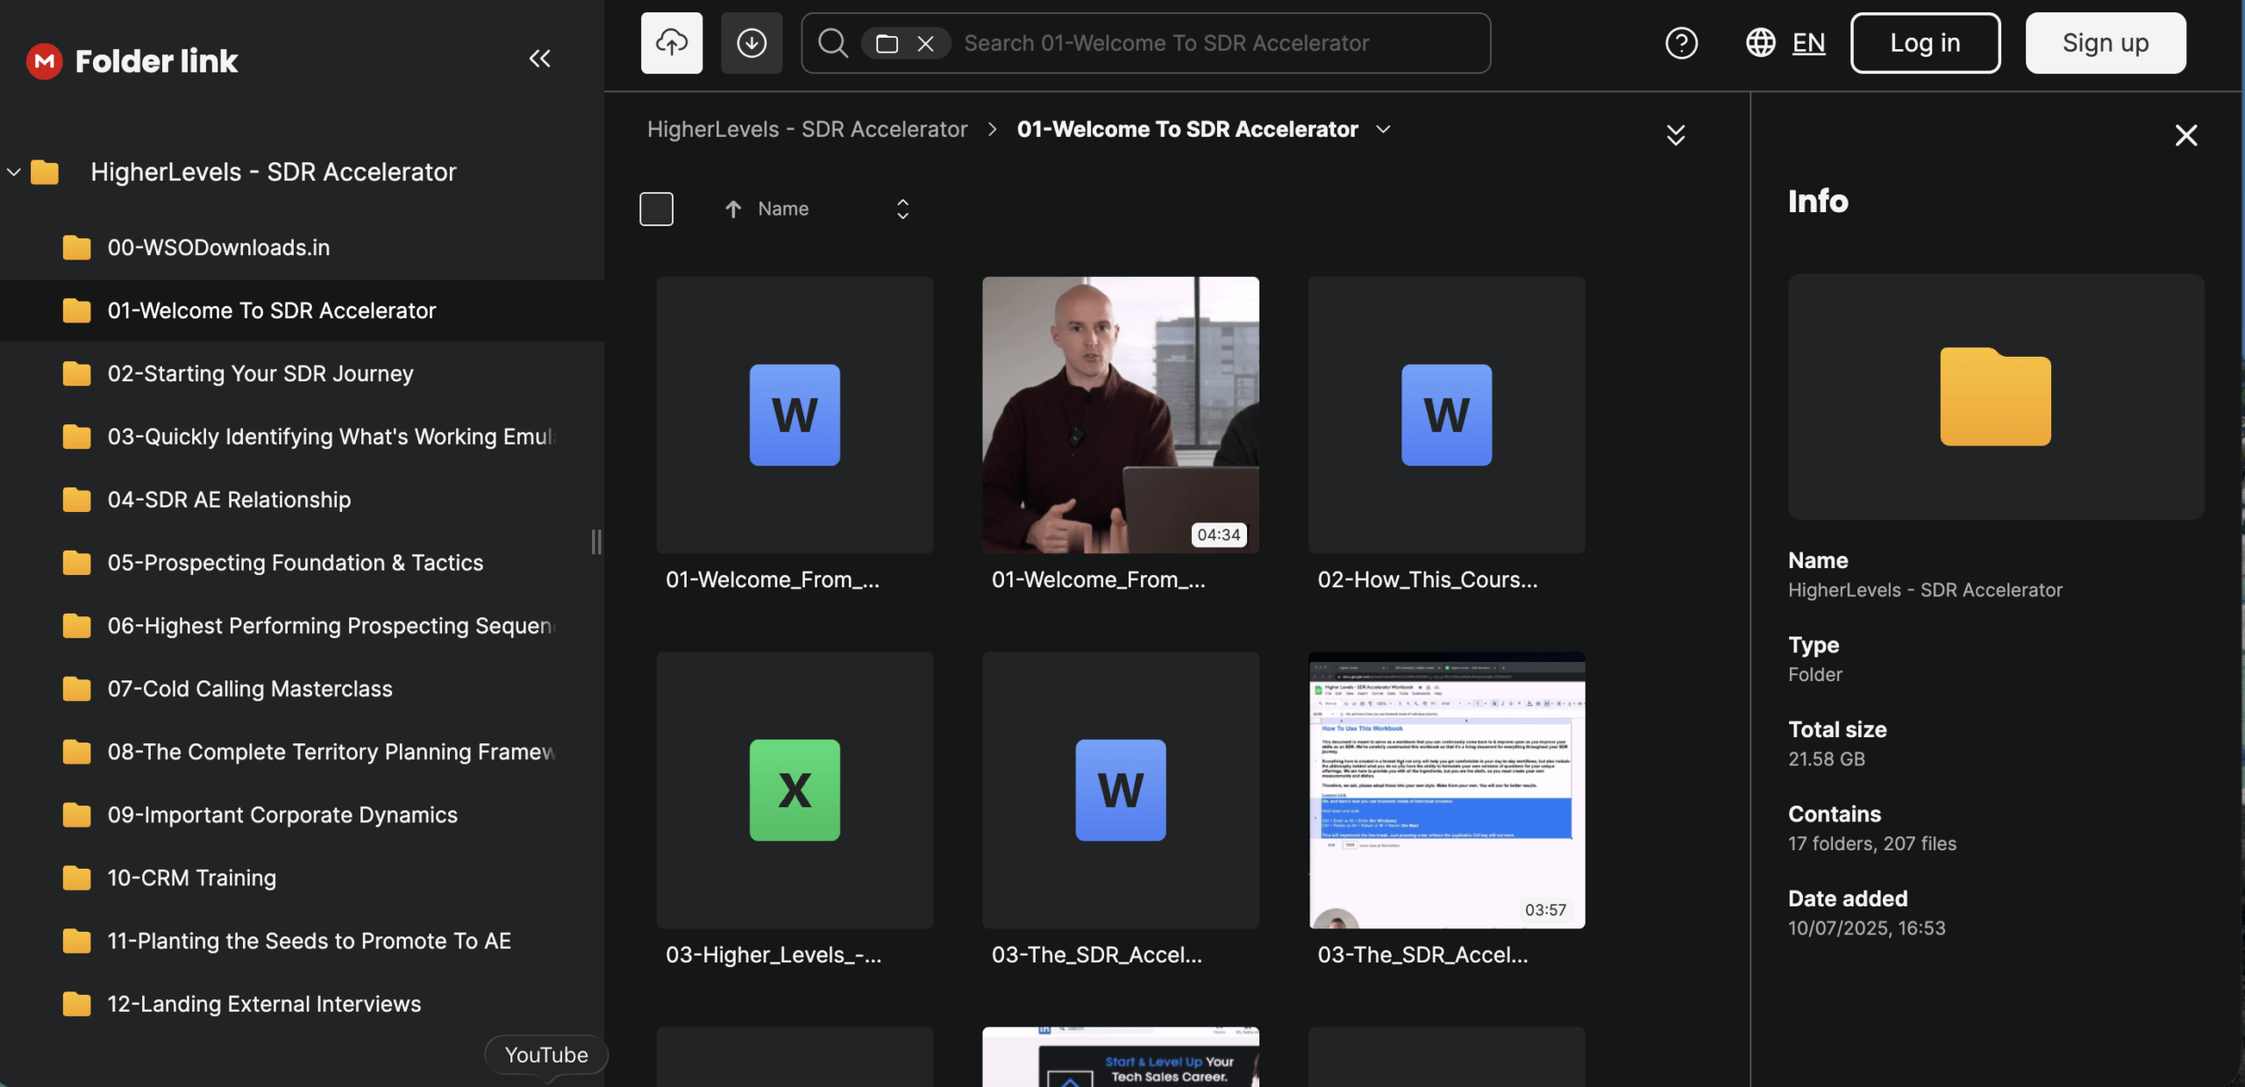
Task: Remove the folder filter in search
Action: pos(925,43)
